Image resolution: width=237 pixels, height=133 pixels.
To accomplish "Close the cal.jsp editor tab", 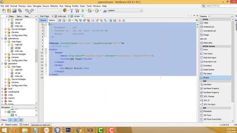I will pyautogui.click(x=82, y=16).
